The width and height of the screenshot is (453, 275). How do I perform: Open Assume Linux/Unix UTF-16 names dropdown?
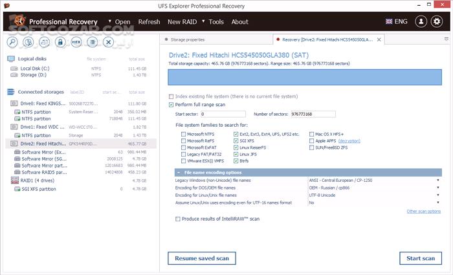(x=438, y=203)
